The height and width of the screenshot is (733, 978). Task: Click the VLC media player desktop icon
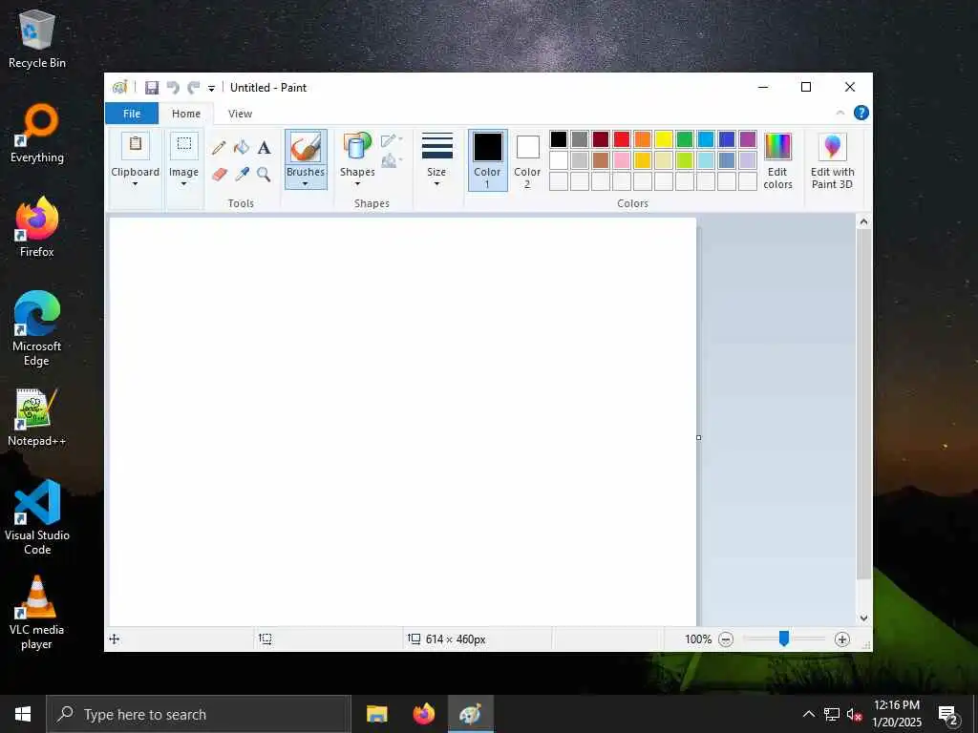[37, 613]
